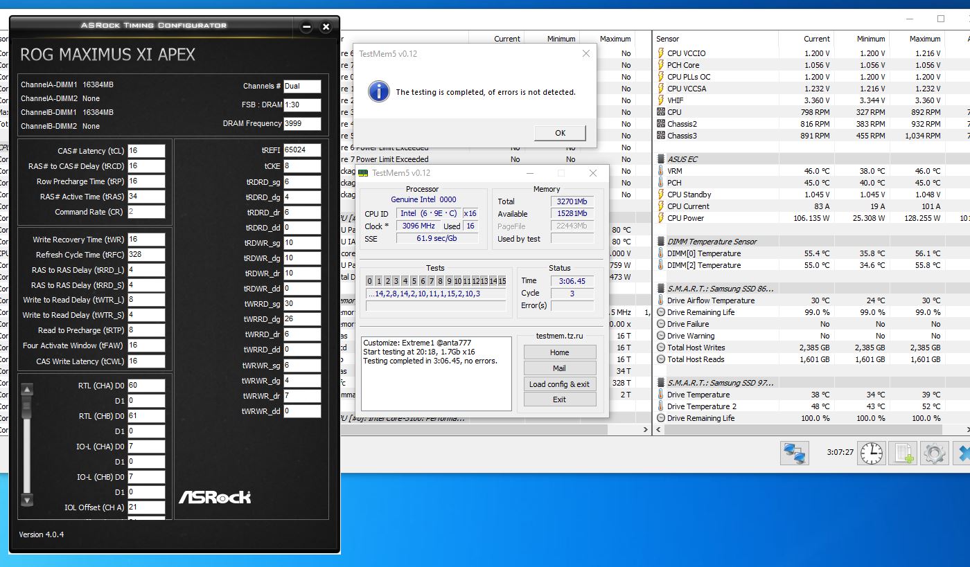Open HWiNFO settings gear icon
The width and height of the screenshot is (970, 567).
(x=934, y=453)
